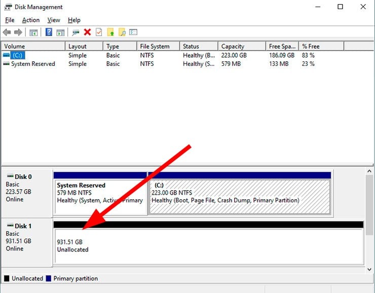The height and width of the screenshot is (293, 375).
Task: Sort by the % Free column header
Action: click(x=321, y=46)
